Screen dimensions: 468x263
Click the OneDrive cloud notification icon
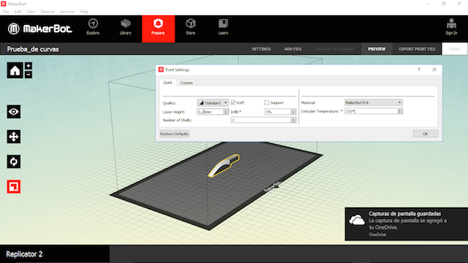pos(357,221)
